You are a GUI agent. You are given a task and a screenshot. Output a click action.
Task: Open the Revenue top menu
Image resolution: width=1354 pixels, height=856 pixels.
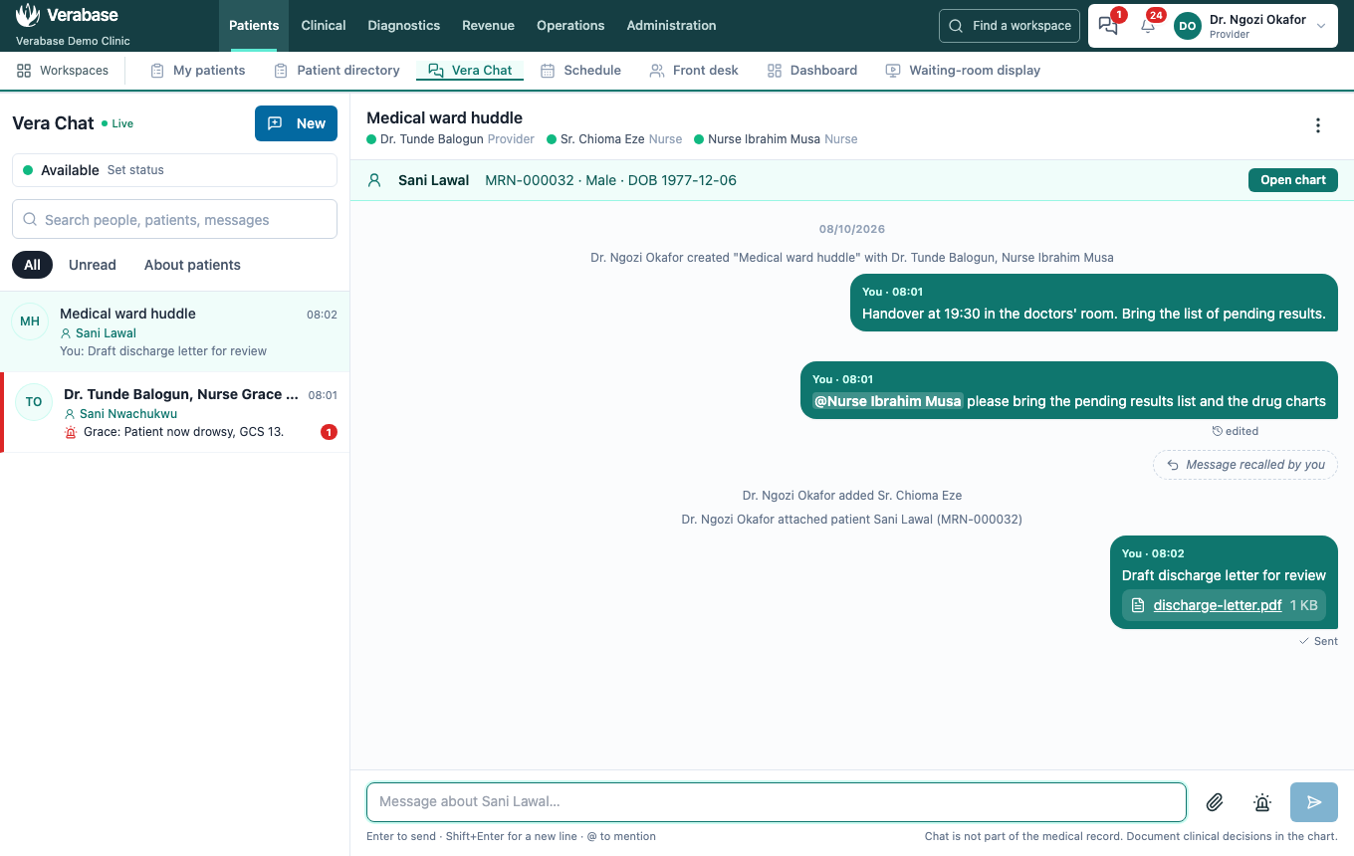[488, 26]
